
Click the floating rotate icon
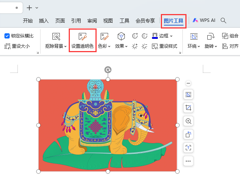click(188, 134)
